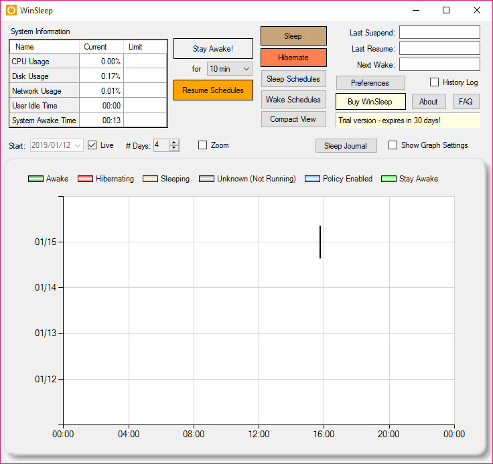Click the Awake legend color swatch
This screenshot has height=464, width=493.
pos(36,179)
